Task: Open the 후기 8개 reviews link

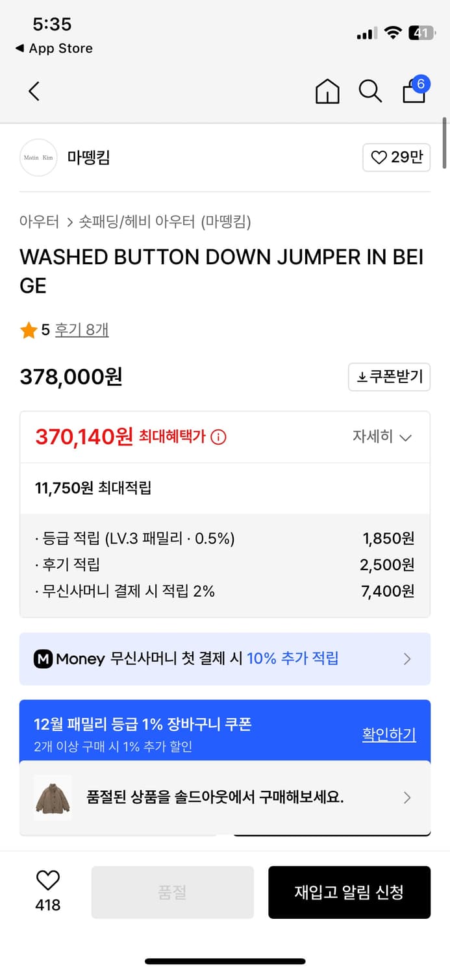Action: 81,330
